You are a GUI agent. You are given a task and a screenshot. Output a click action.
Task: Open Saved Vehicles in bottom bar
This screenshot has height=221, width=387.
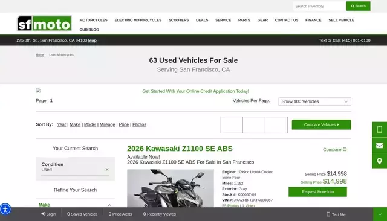82,214
